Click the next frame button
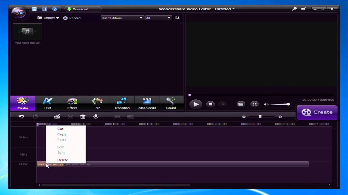The width and height of the screenshot is (348, 195). coord(222,104)
